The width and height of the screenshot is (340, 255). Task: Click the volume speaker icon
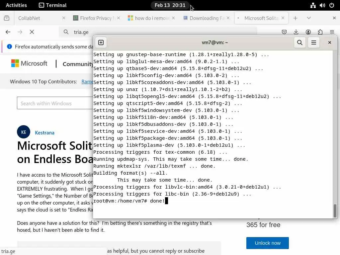(x=322, y=5)
